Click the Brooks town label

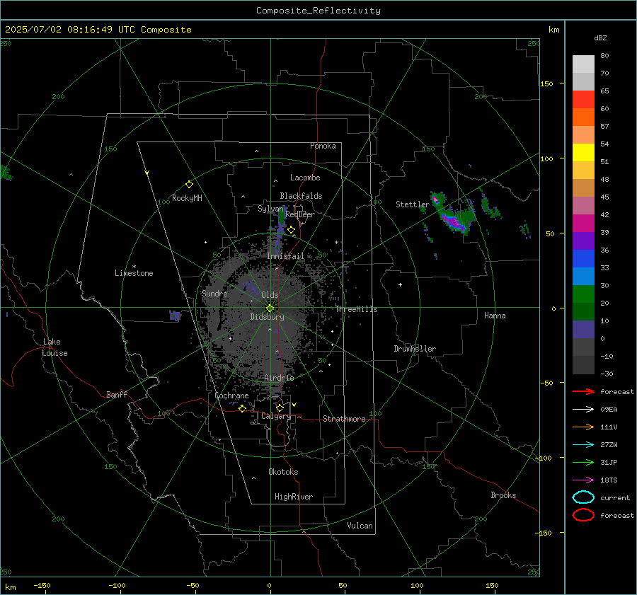click(x=503, y=495)
